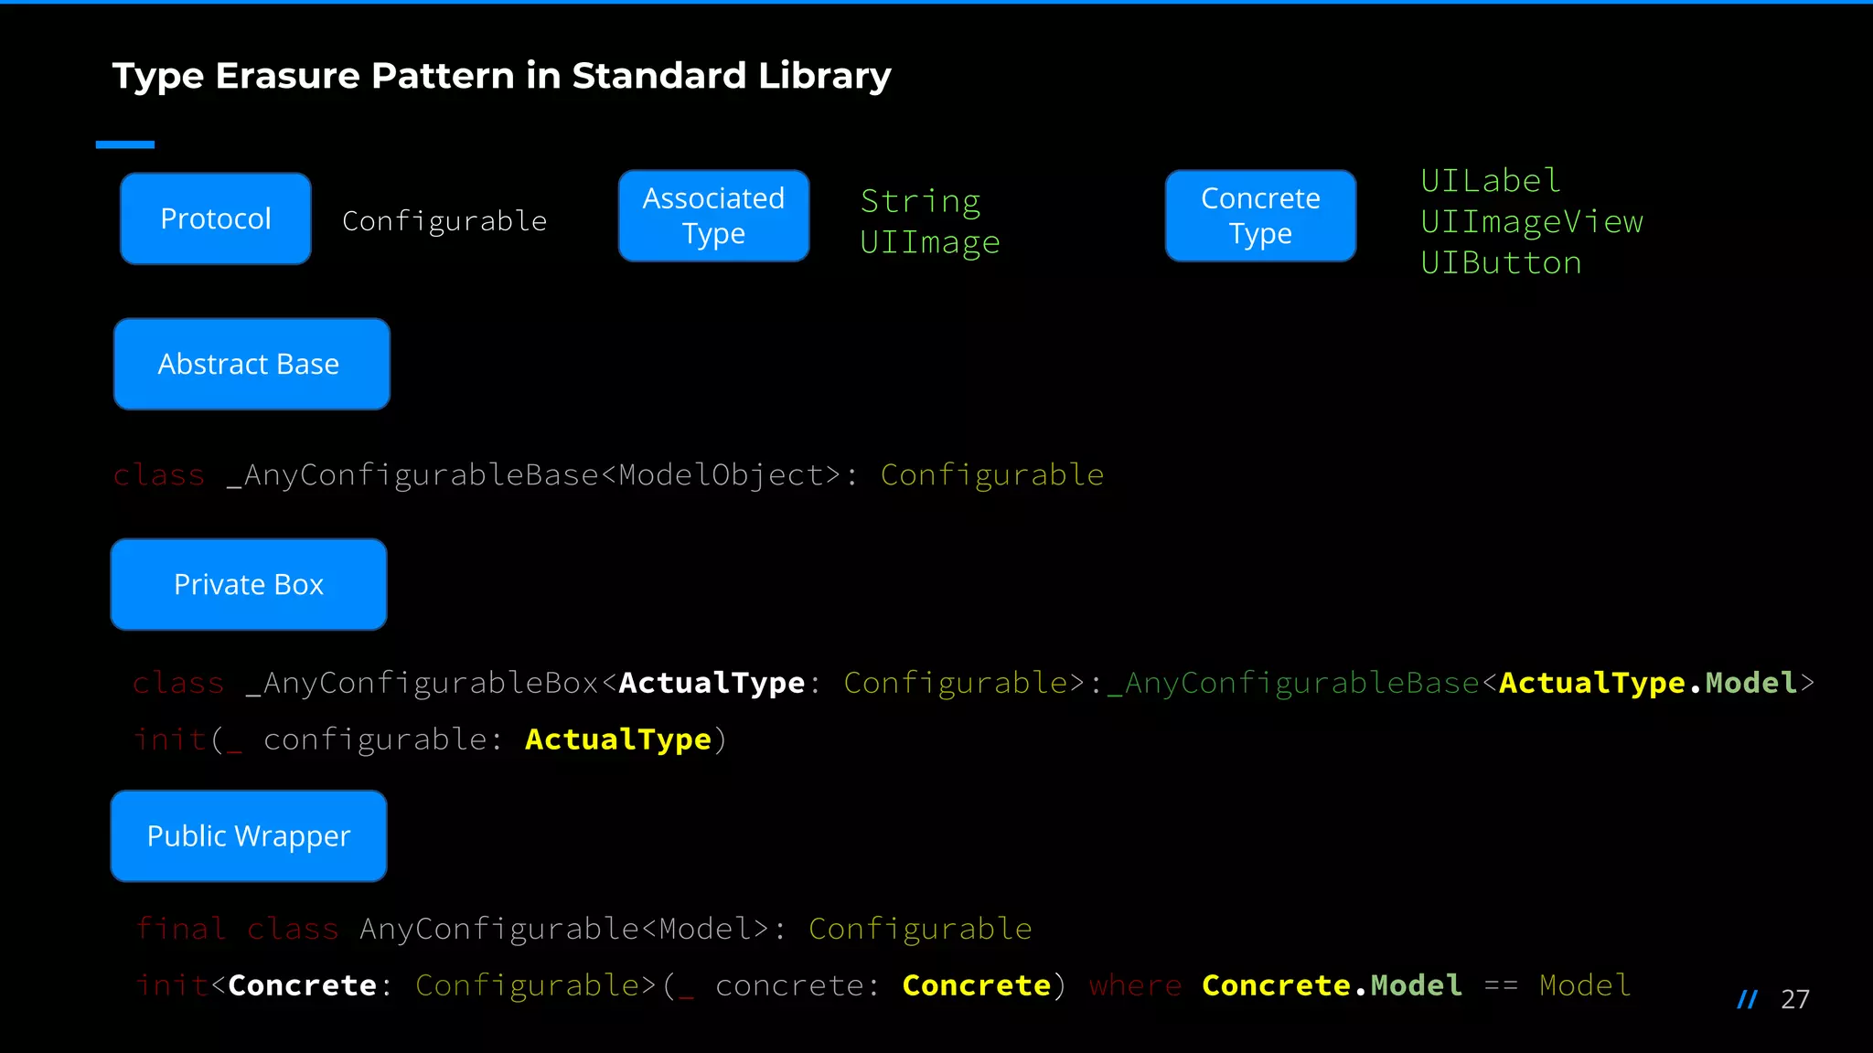Click the green UIImage text

930,242
